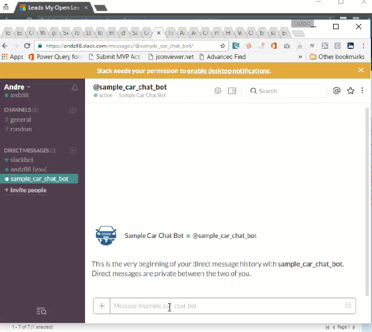Click enable desktop notifications link

[x=228, y=71]
